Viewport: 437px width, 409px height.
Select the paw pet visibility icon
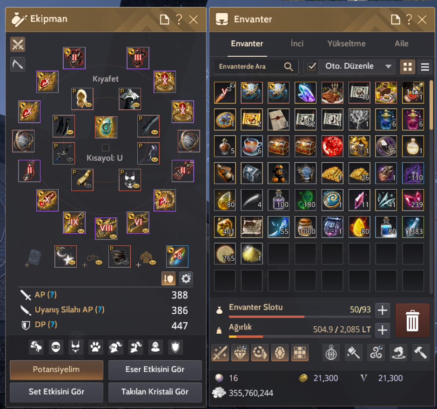(x=95, y=347)
